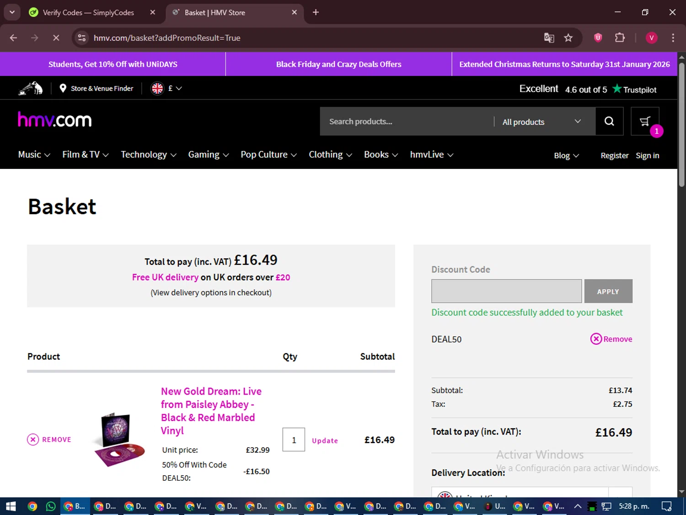This screenshot has width=686, height=515.
Task: Click the HMV dog and gramophone logo
Action: (31, 88)
